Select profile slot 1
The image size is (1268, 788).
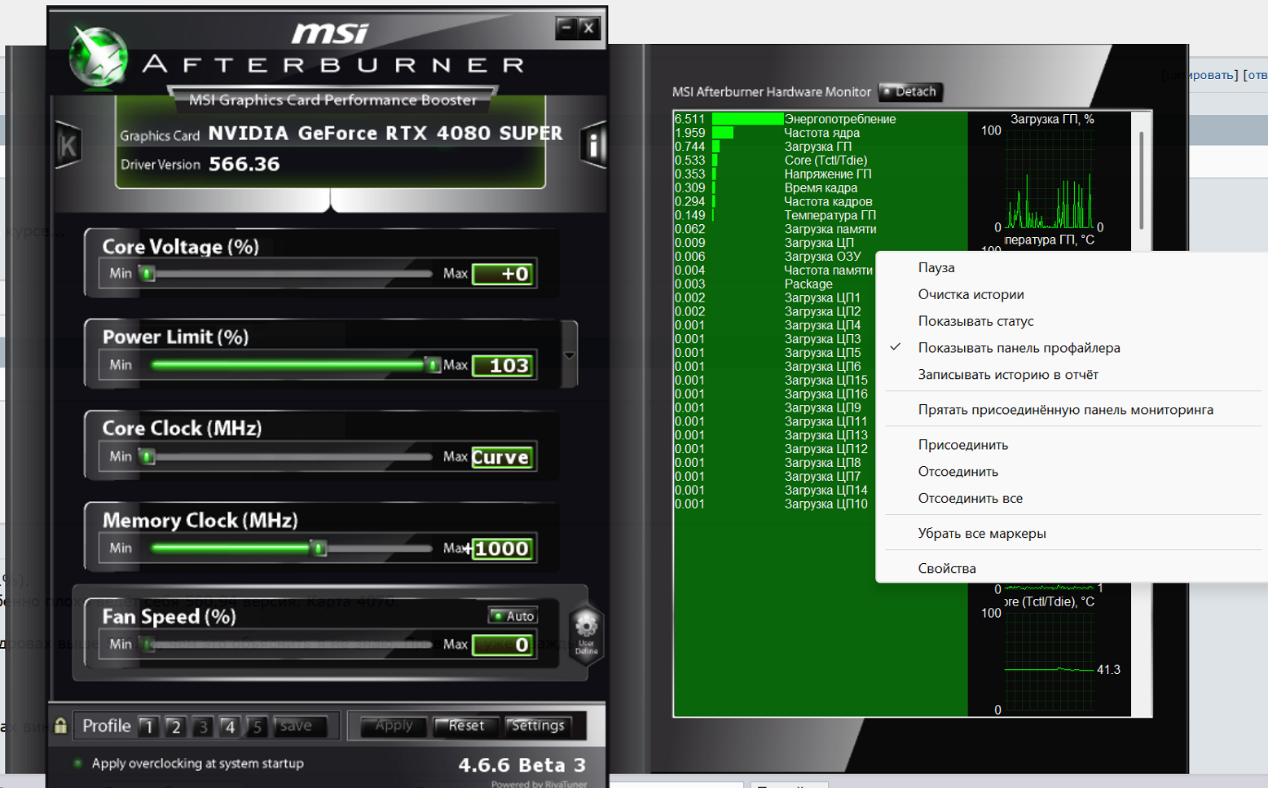[x=148, y=726]
